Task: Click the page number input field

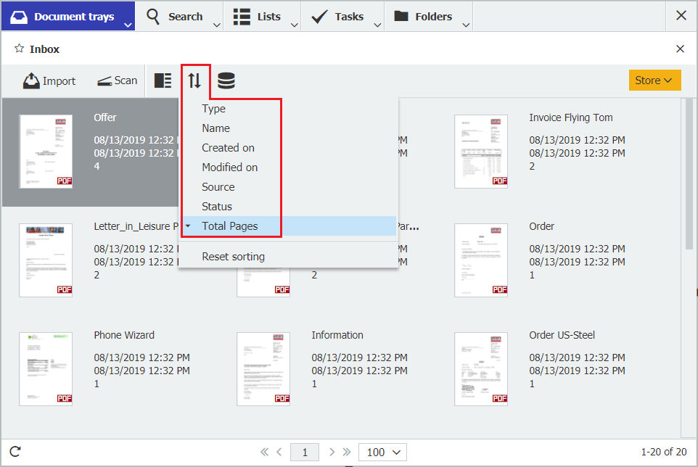Action: 304,452
